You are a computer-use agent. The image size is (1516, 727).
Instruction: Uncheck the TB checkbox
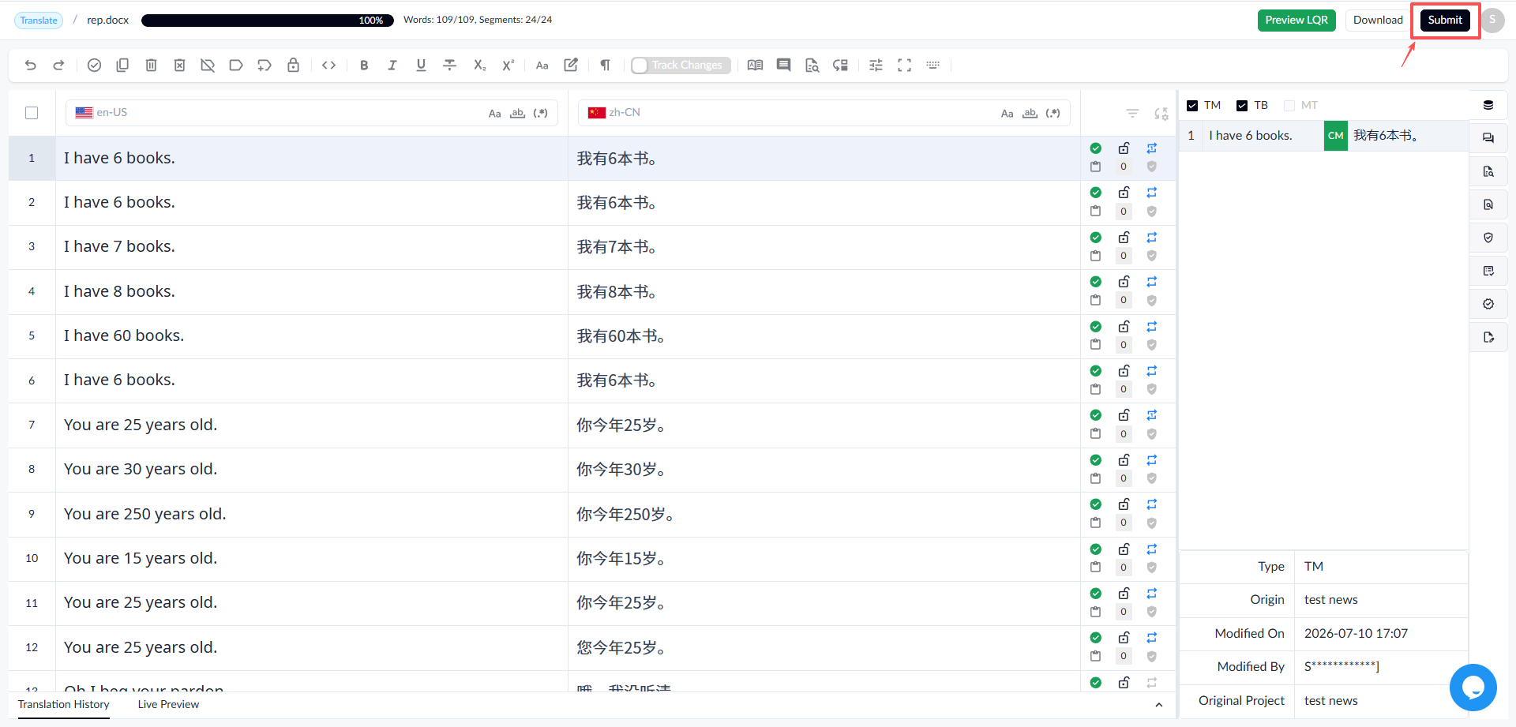[x=1242, y=106]
